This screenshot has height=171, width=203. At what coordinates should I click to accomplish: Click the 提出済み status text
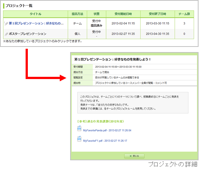click(96, 25)
